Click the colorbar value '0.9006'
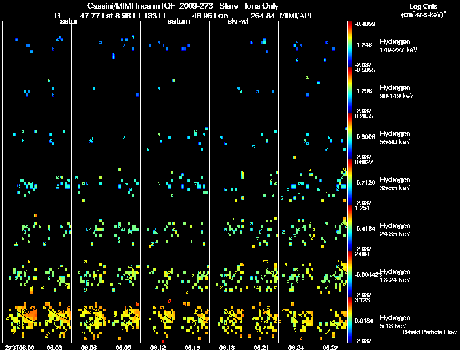 click(x=366, y=137)
